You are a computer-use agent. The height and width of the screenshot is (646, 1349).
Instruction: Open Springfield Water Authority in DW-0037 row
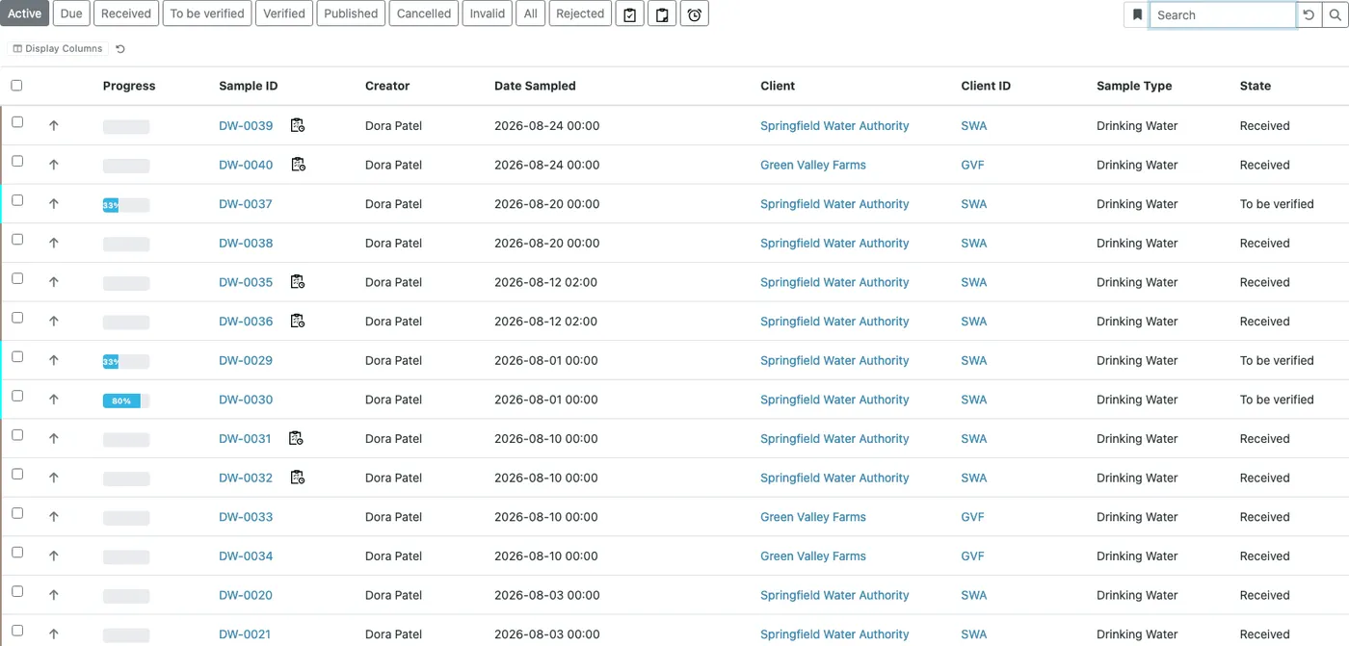(834, 204)
